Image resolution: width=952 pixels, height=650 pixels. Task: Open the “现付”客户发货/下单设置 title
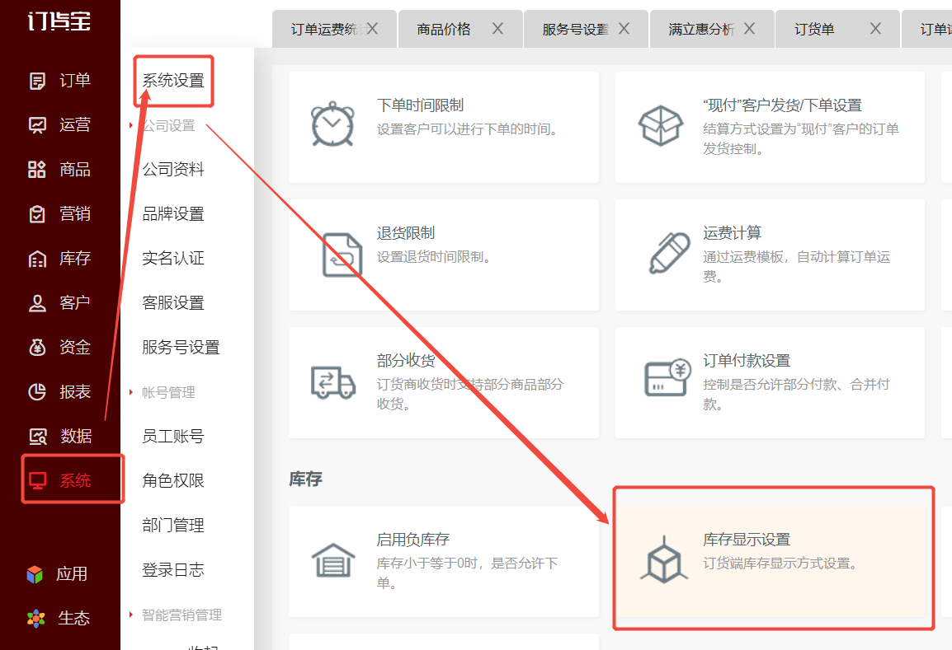[783, 105]
